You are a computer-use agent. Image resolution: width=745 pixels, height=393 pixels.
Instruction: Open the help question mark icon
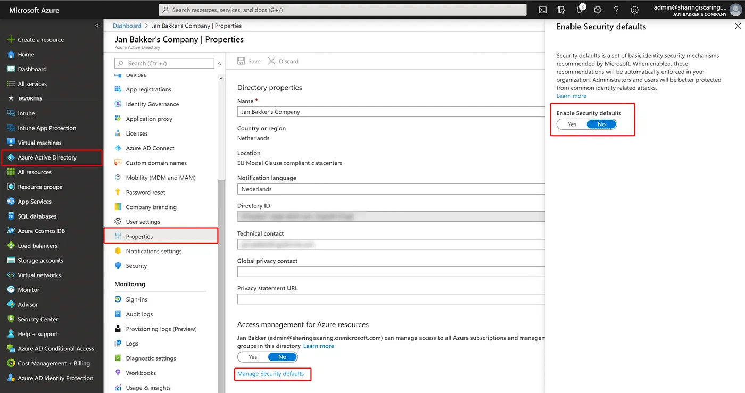pos(616,10)
